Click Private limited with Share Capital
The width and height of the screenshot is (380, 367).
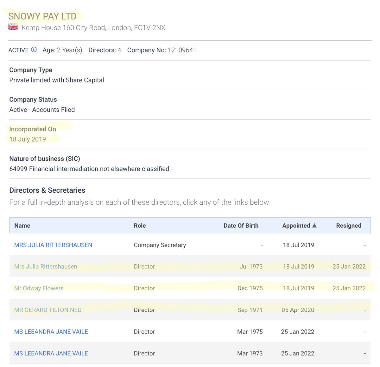57,80
